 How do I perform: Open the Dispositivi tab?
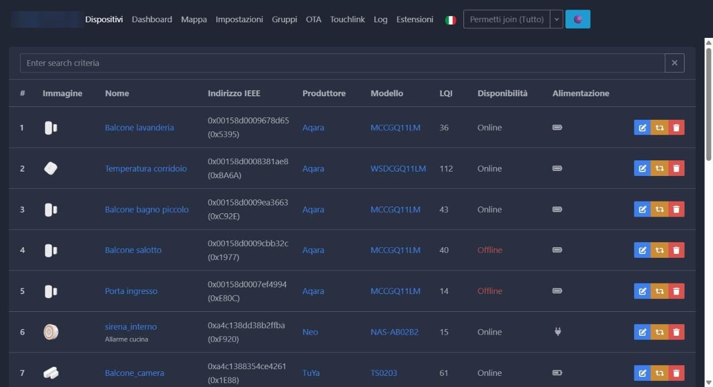tap(104, 19)
